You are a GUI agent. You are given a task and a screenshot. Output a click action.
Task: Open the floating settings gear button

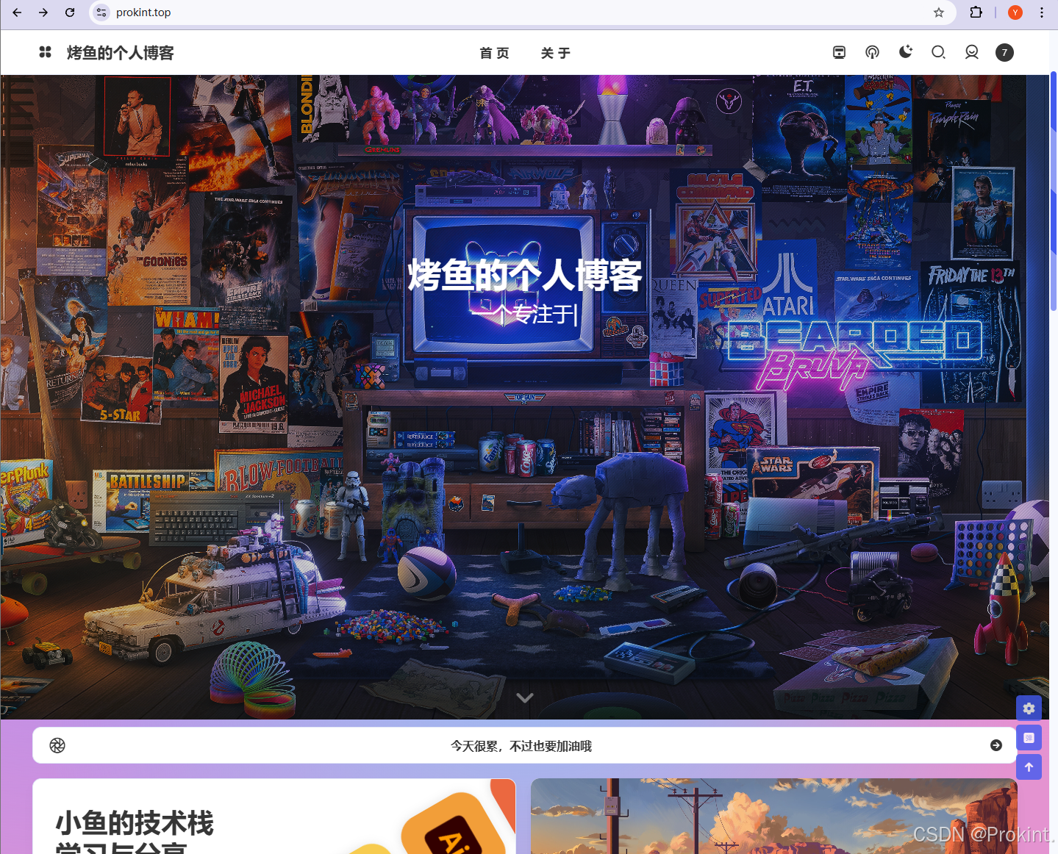coord(1029,708)
